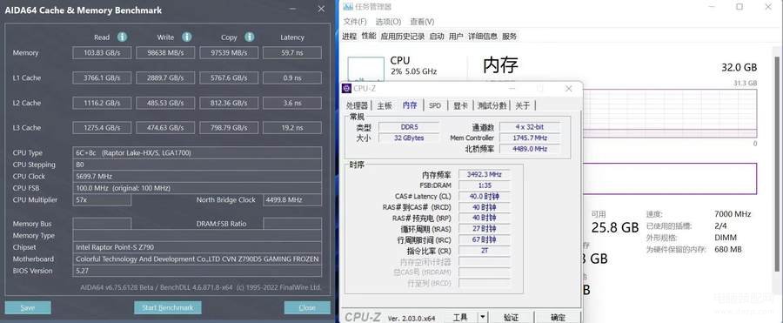Click 验证 button in CPU-Z
The image size is (783, 323).
pyautogui.click(x=512, y=317)
